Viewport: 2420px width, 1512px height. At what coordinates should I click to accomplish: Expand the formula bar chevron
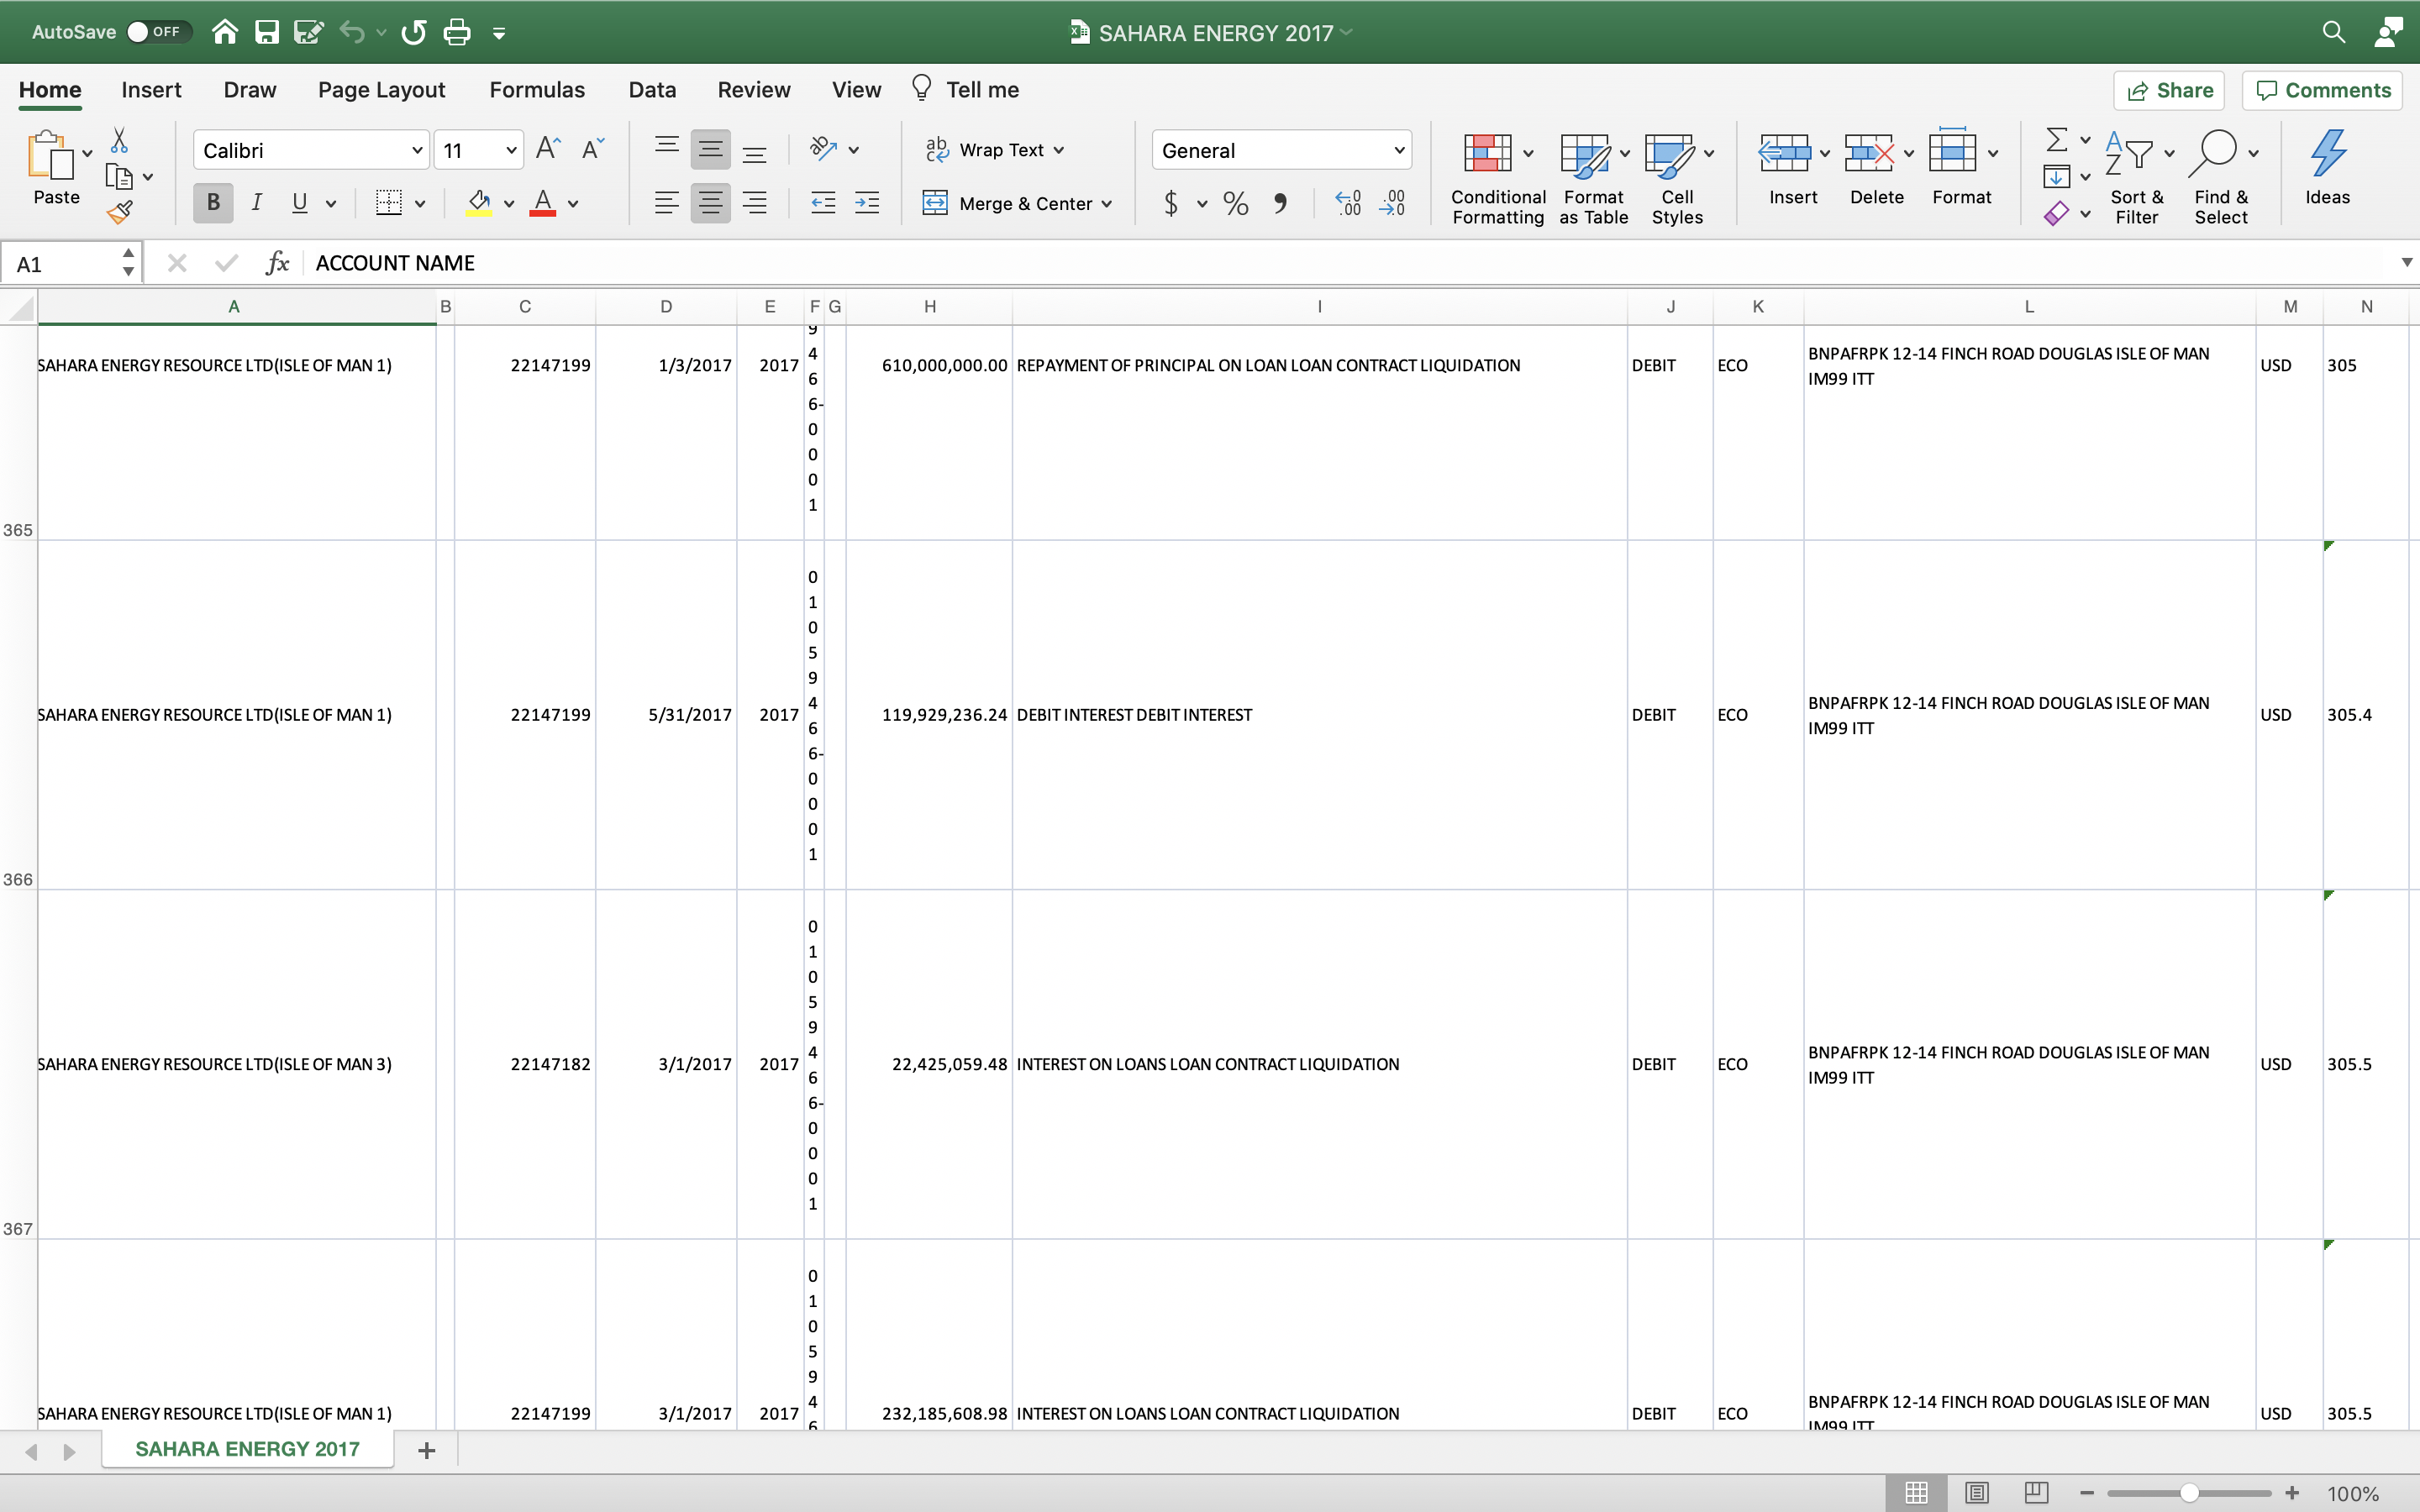pos(2406,263)
